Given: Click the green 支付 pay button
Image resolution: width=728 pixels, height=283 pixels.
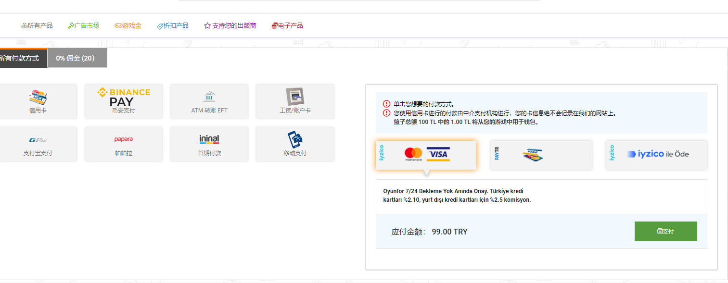Looking at the screenshot, I should [x=665, y=231].
